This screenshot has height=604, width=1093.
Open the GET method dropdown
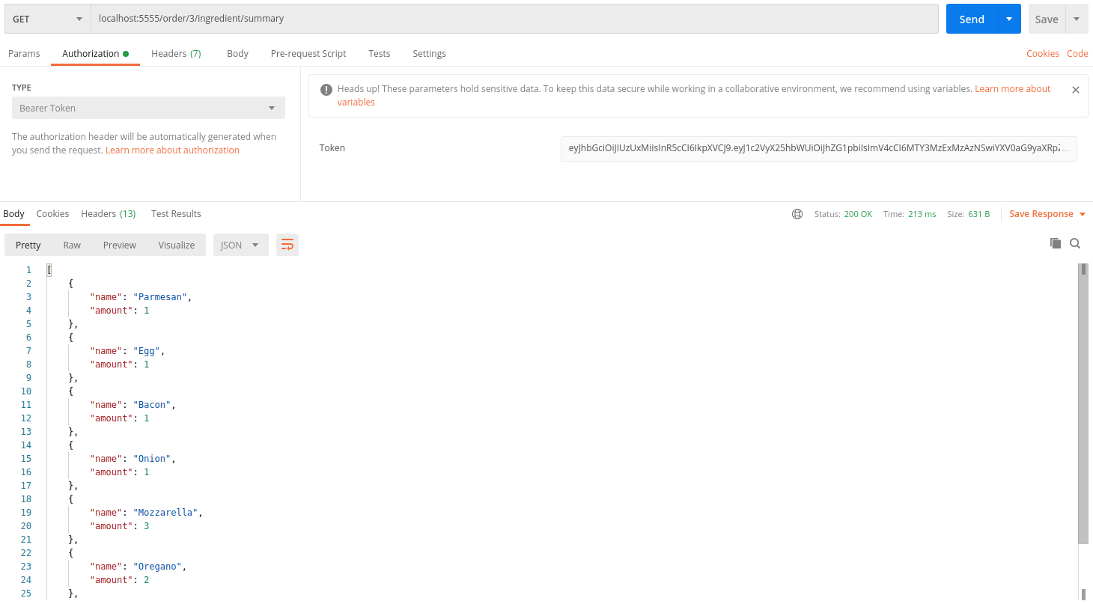click(46, 19)
